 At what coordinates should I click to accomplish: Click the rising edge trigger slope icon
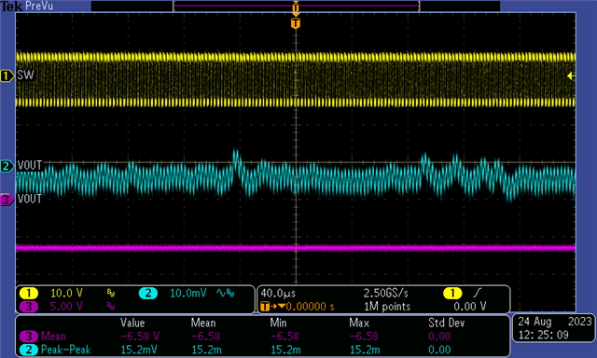point(477,293)
